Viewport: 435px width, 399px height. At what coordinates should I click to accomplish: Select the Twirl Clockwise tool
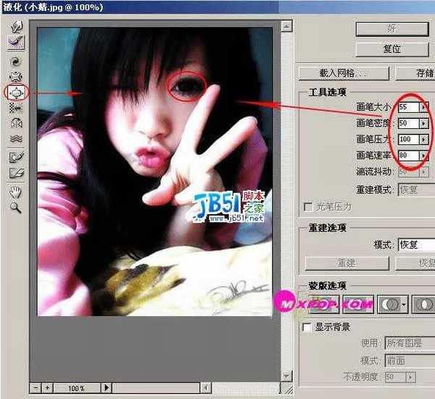tap(16, 62)
